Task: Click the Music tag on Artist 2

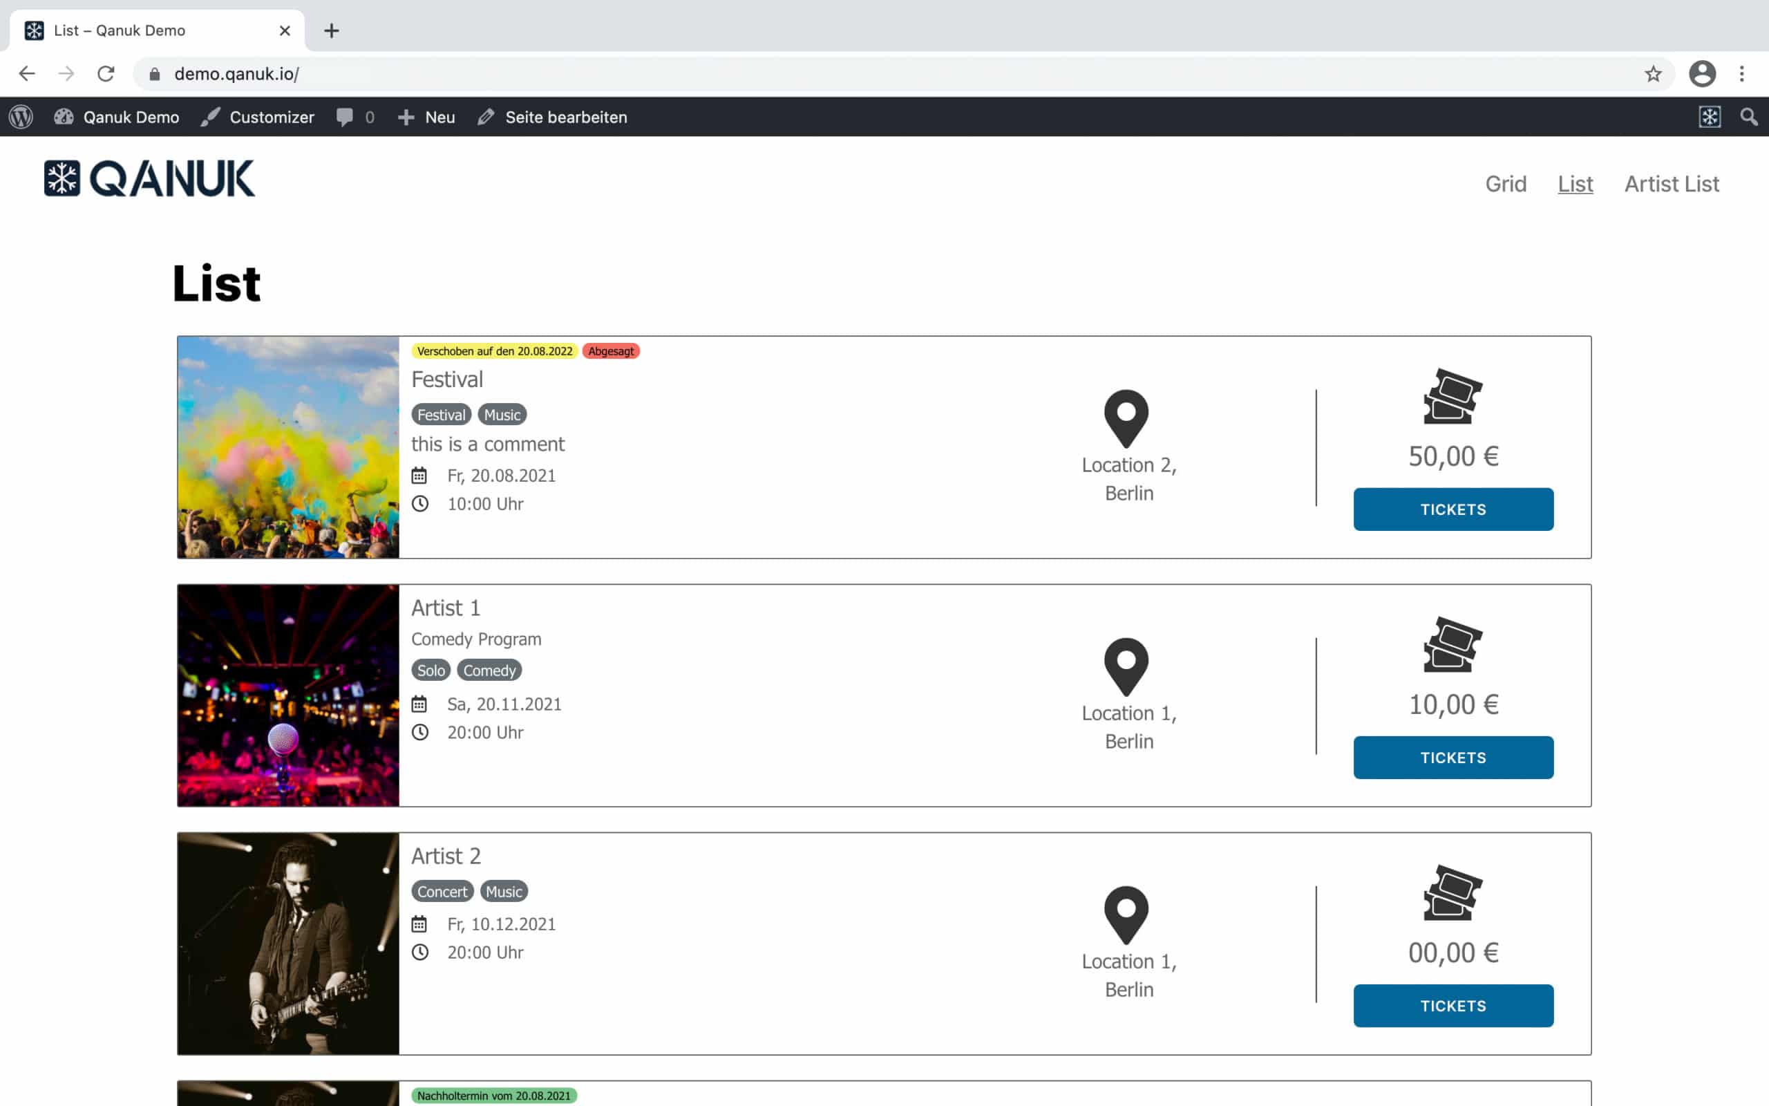Action: pos(504,891)
